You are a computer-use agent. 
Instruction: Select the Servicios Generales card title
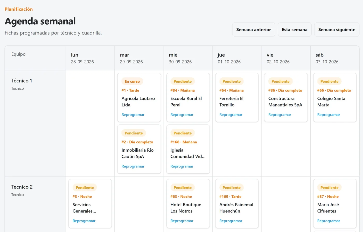tap(85, 208)
